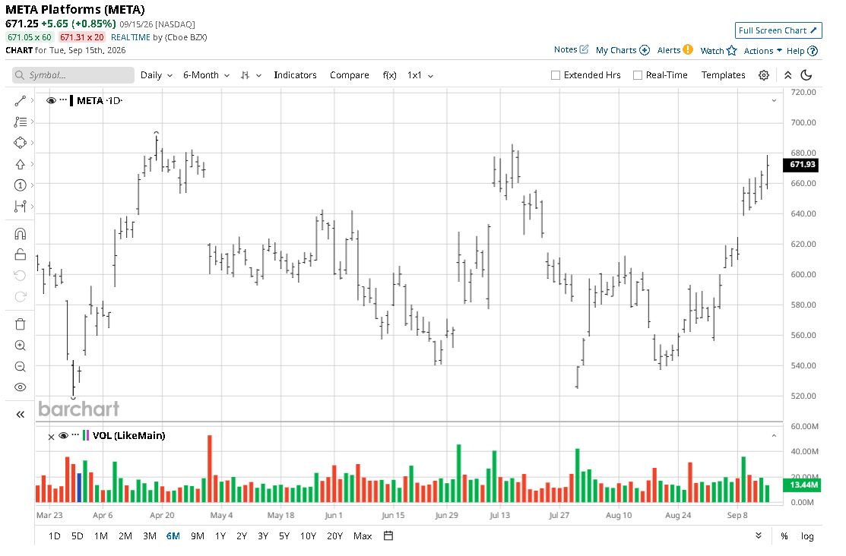
Task: Activate the magnet snap tool
Action: tap(20, 233)
